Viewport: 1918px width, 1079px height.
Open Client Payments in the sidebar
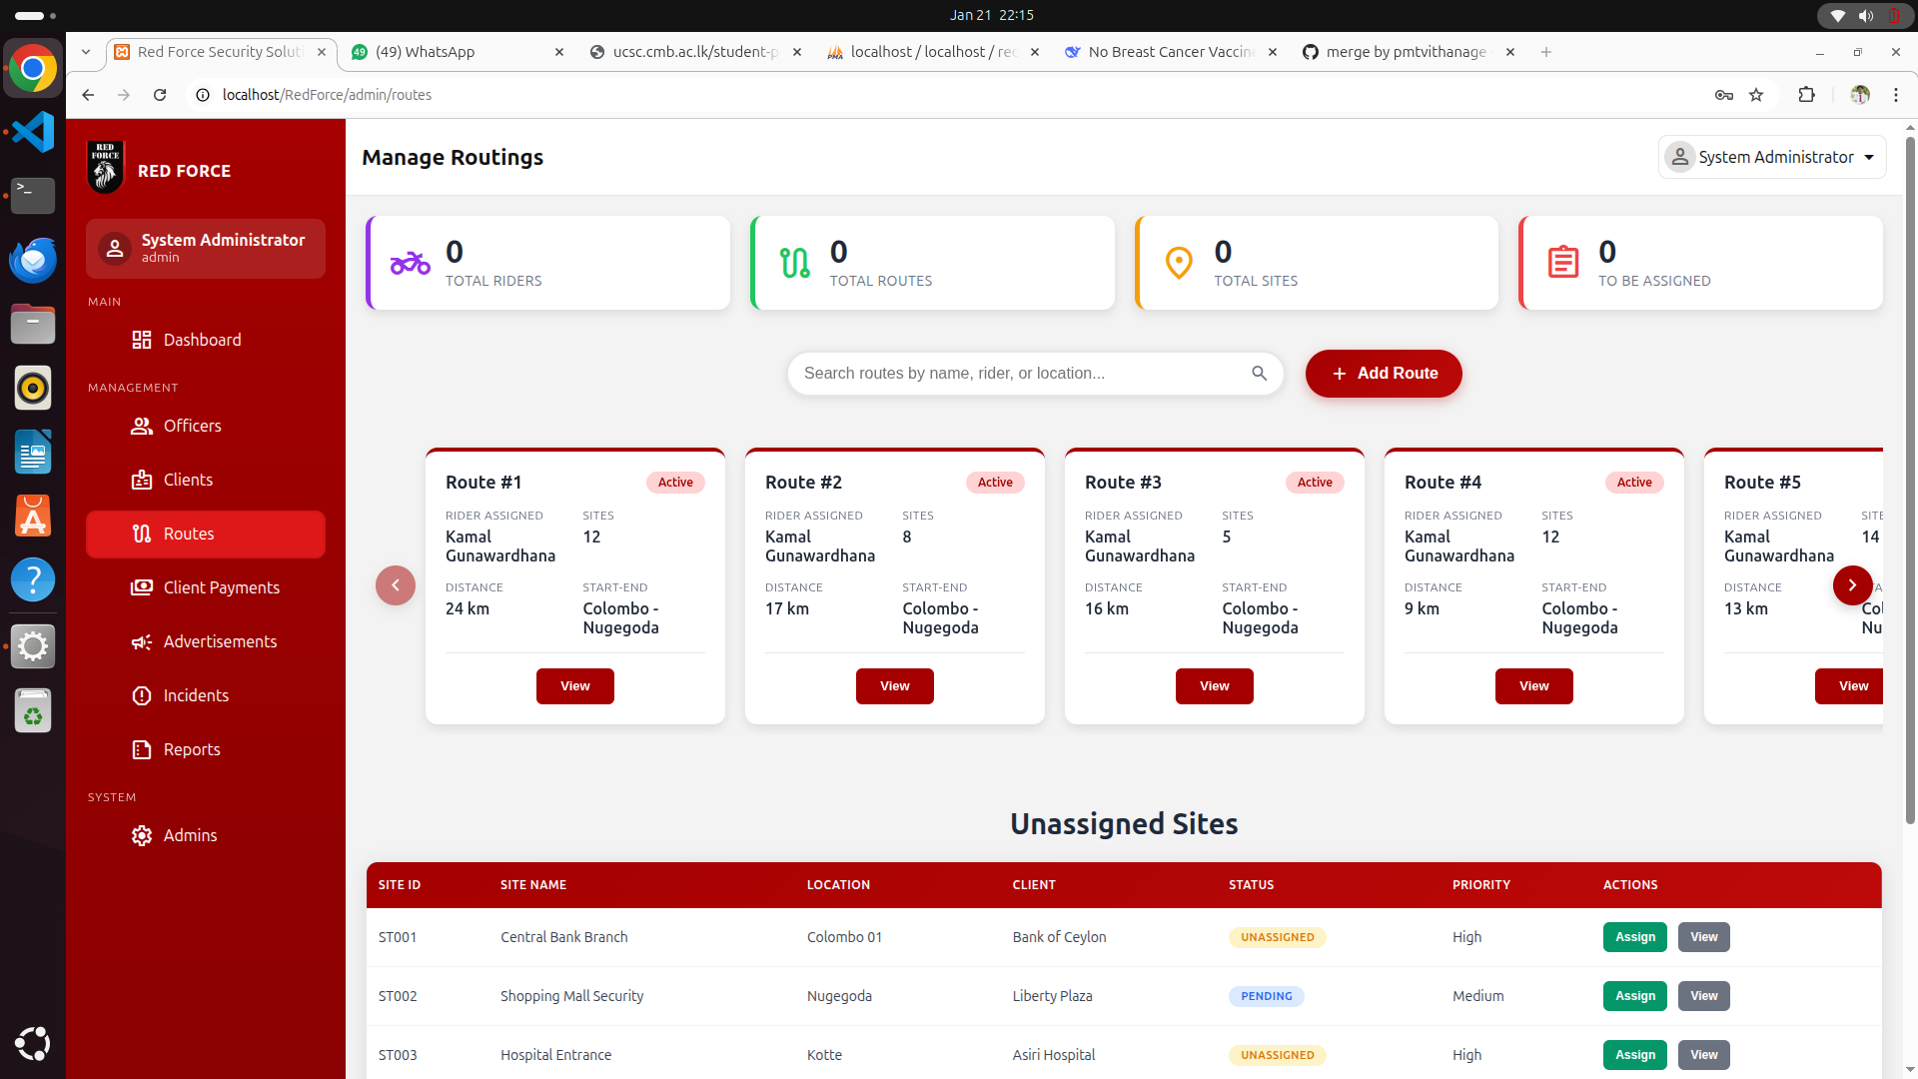(221, 587)
